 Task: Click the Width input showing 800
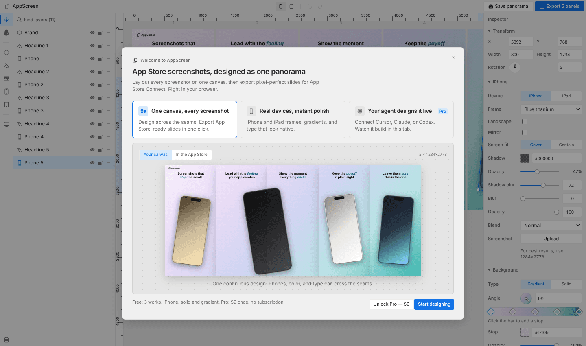click(x=521, y=55)
